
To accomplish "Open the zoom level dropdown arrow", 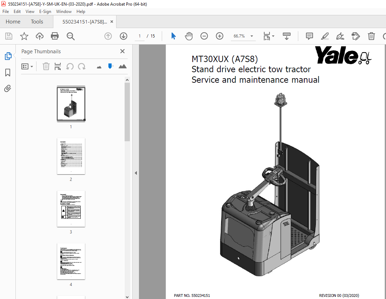I will pos(252,36).
